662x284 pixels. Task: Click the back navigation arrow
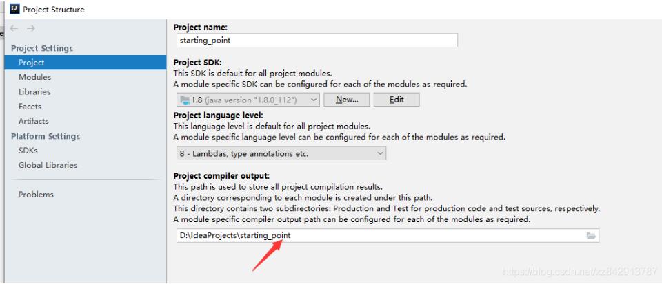pos(14,28)
